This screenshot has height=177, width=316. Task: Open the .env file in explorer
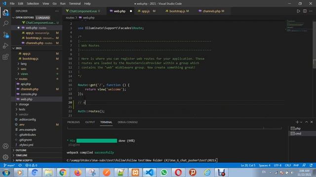[22, 124]
